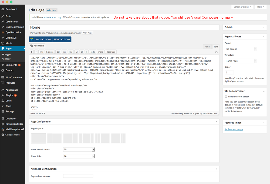This screenshot has height=184, width=270.
Task: Click the Plugins sidebar icon
Action: point(3,95)
